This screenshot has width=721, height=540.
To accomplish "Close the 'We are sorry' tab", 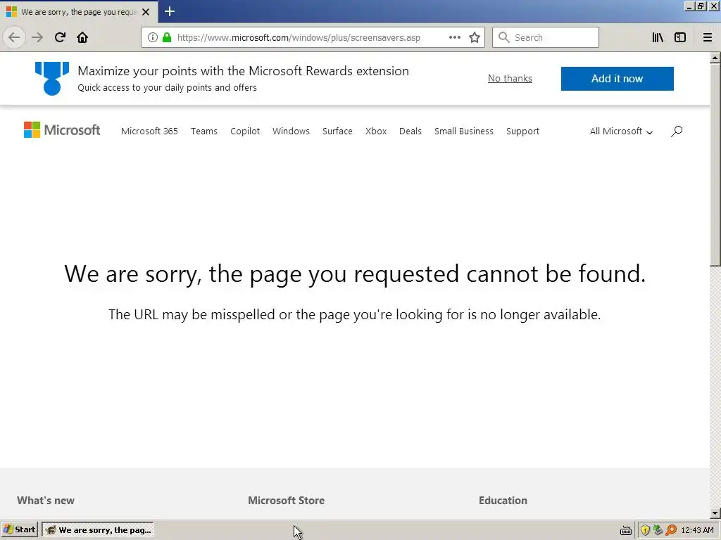I will 146,12.
